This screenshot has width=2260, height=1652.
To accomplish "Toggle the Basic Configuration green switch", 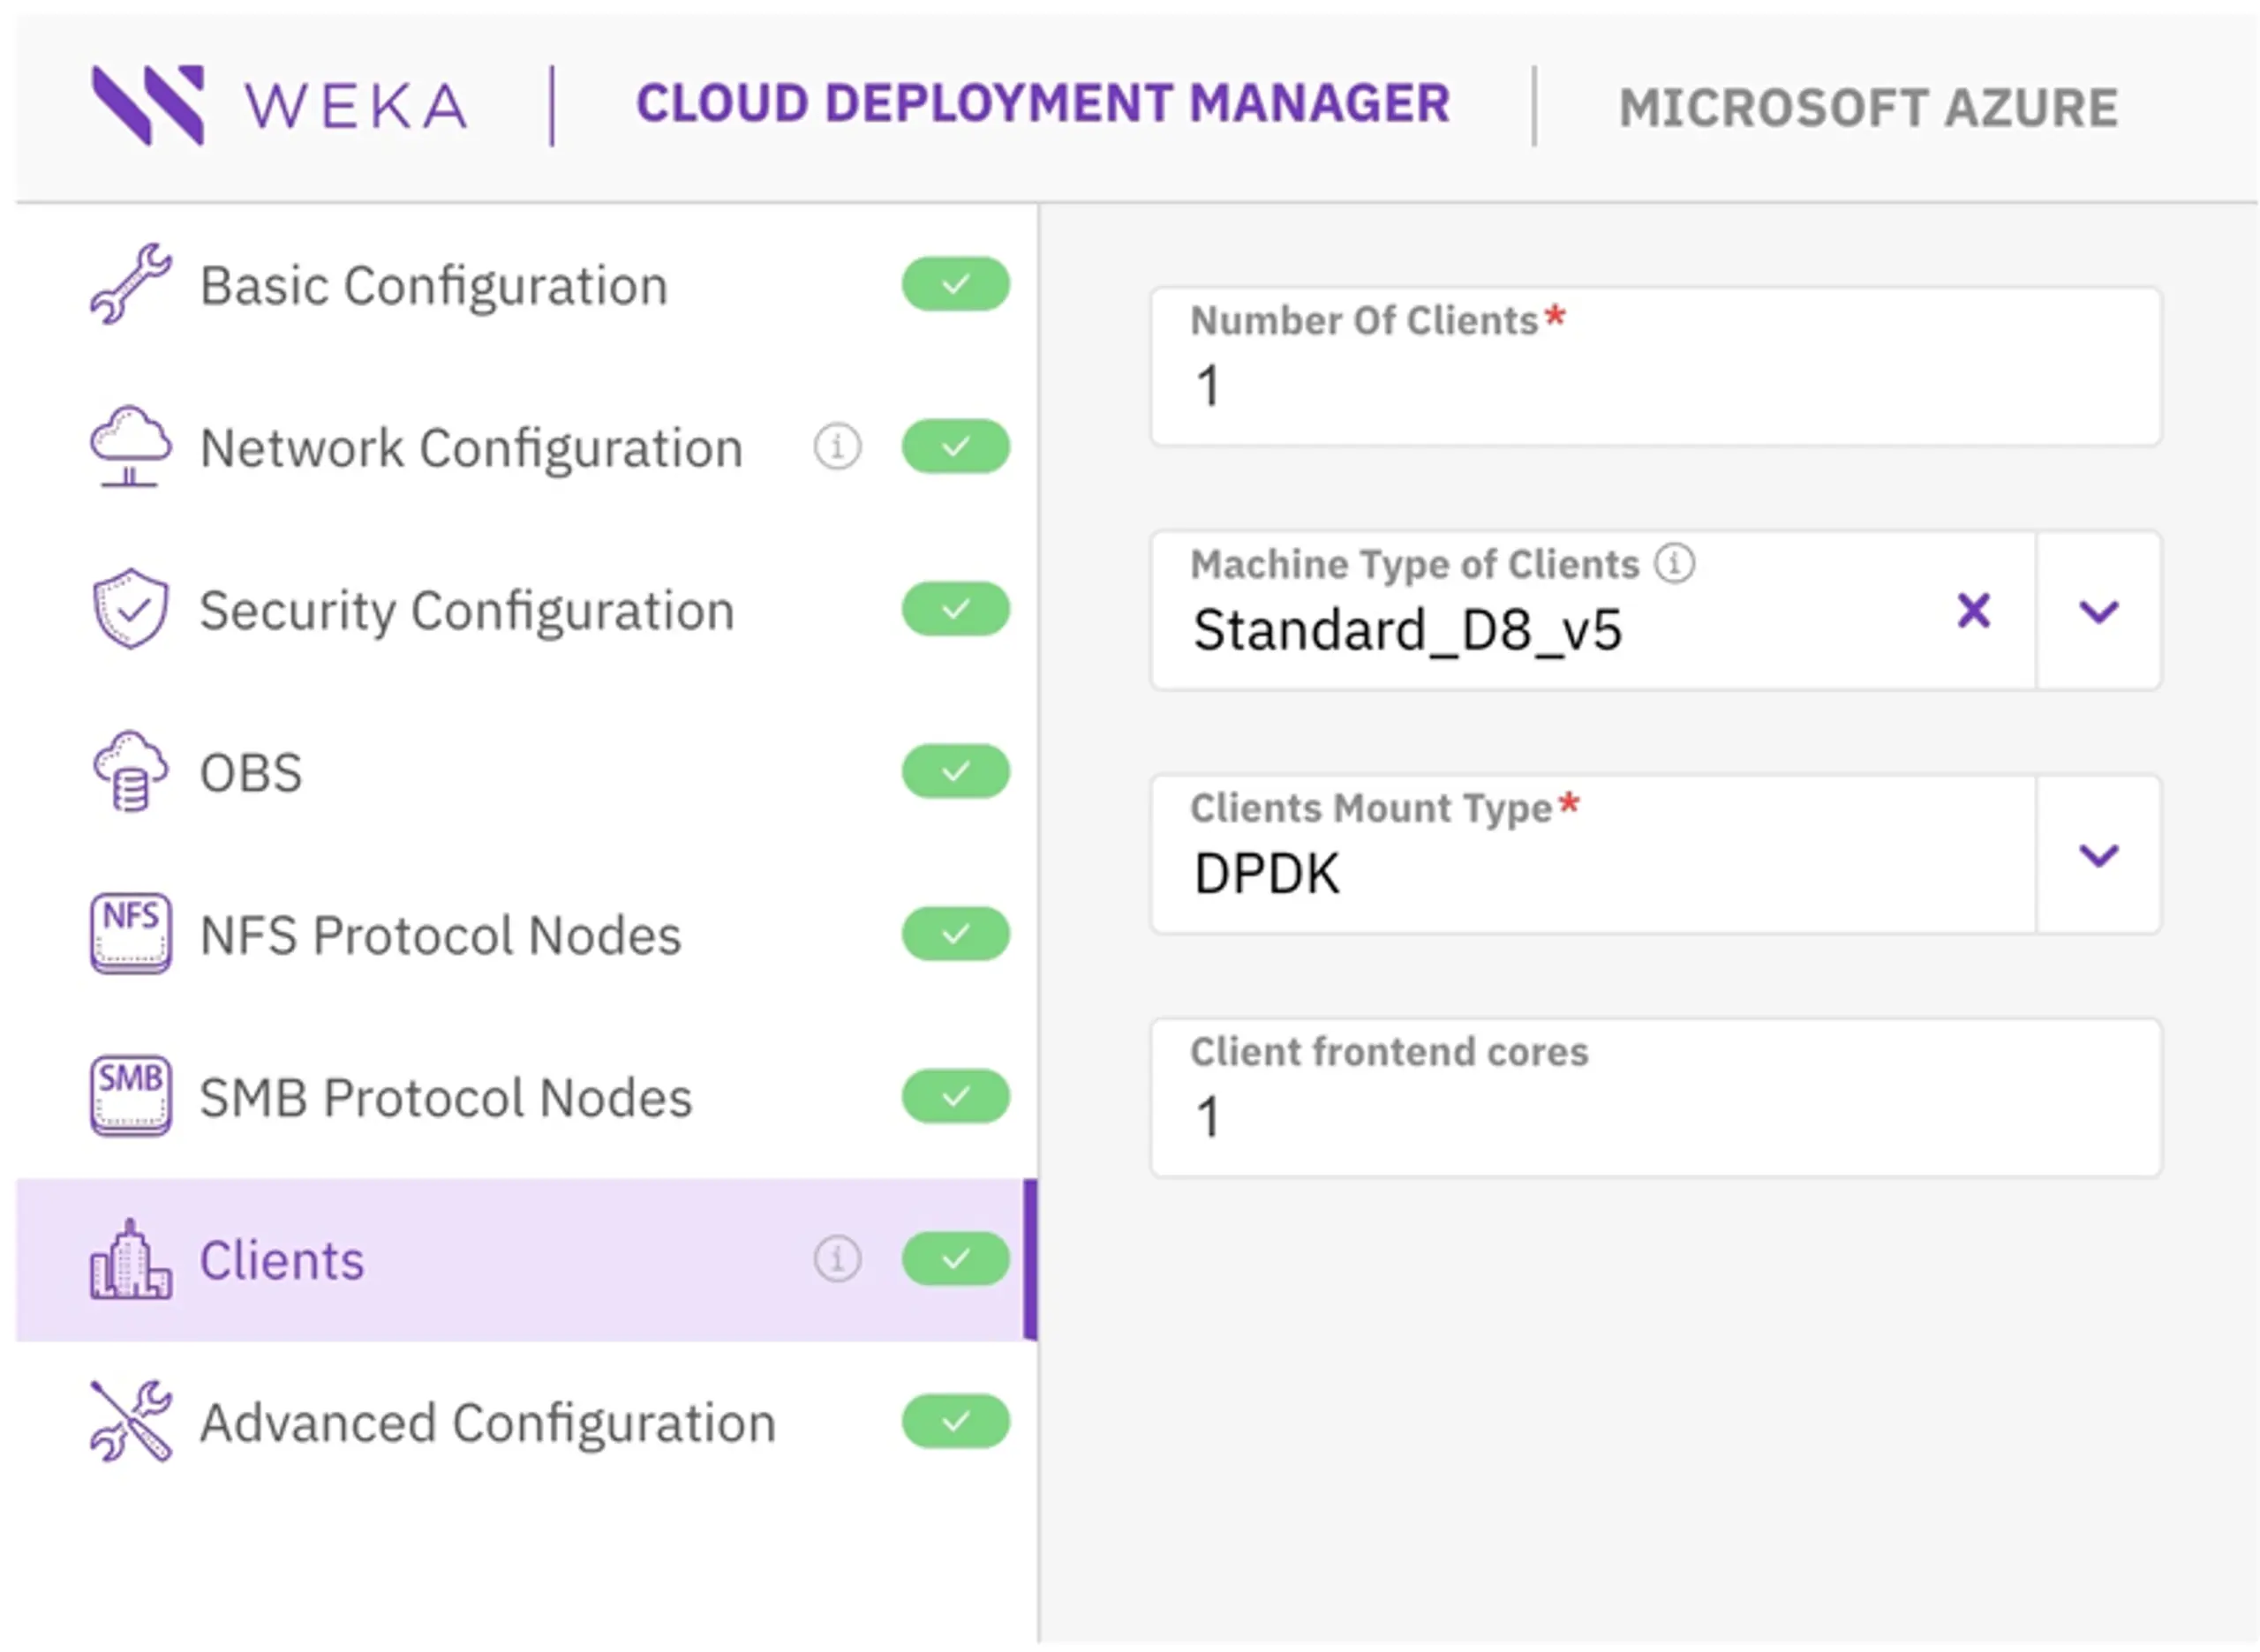I will (955, 284).
